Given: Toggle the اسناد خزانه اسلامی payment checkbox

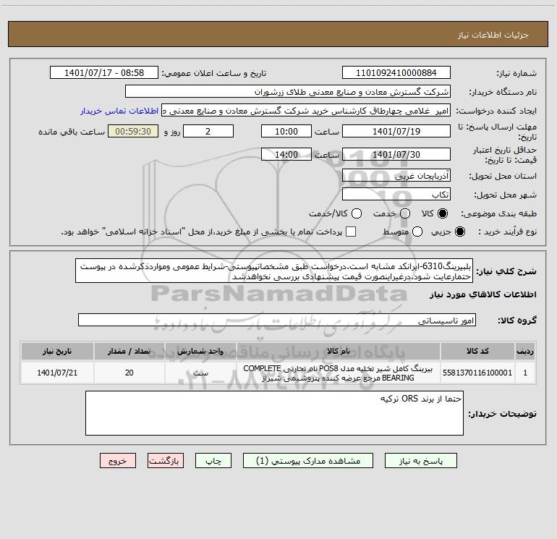Looking at the screenshot, I should click(351, 232).
